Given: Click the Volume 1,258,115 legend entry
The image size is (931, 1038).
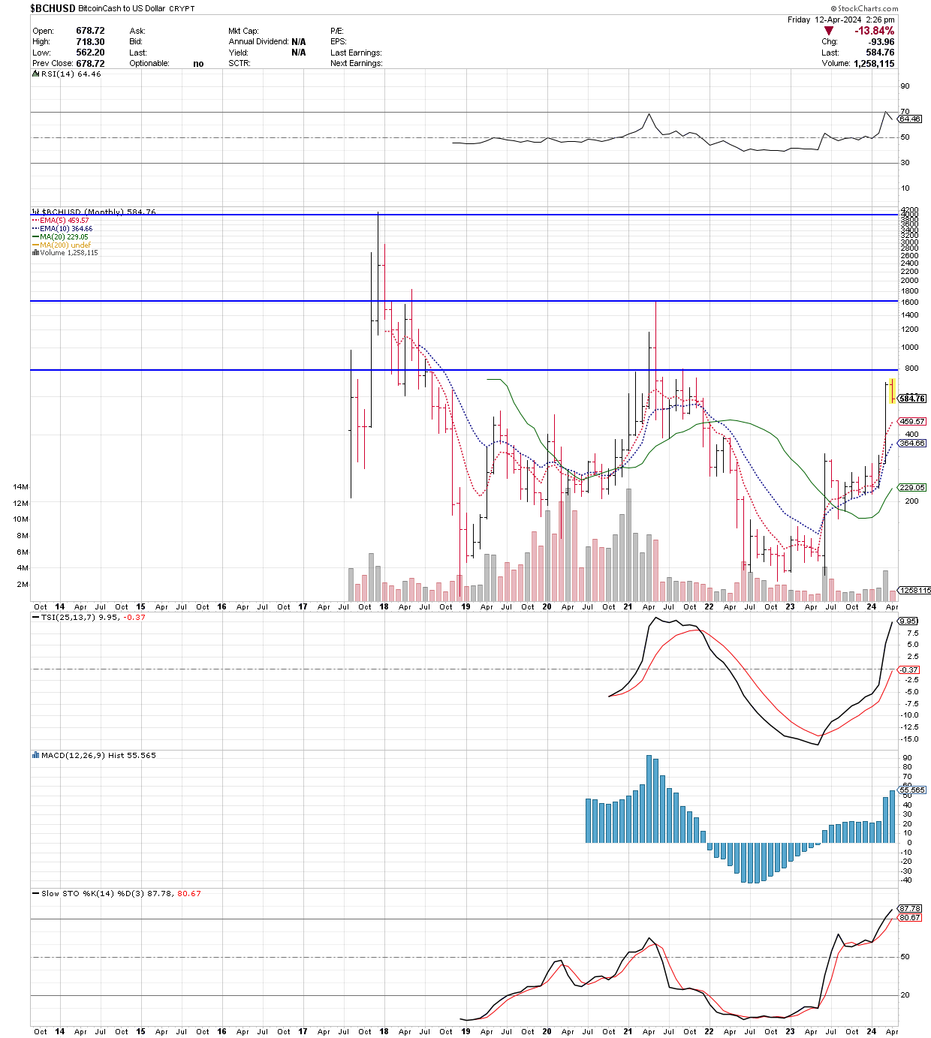Looking at the screenshot, I should (65, 253).
